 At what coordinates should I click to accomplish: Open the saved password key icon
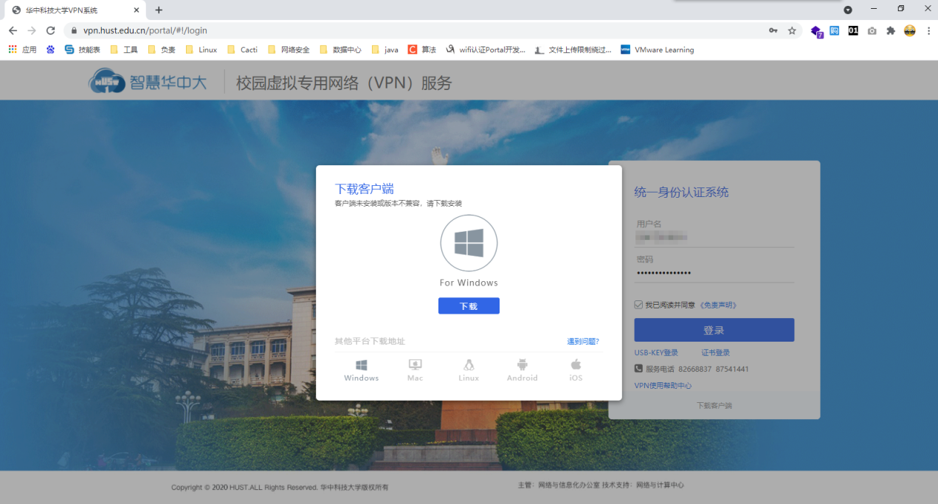(x=773, y=30)
